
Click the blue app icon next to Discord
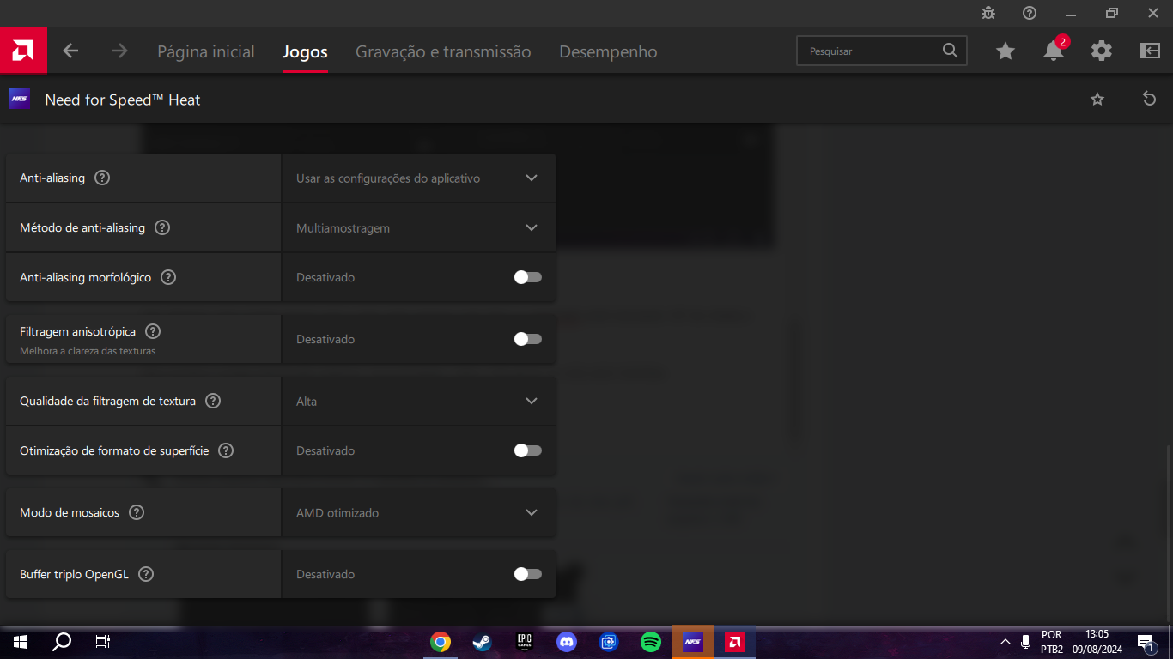point(609,642)
